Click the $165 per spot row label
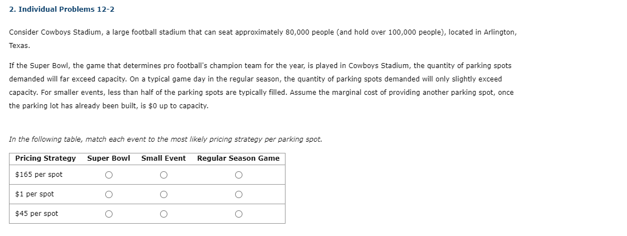The image size is (627, 236). coord(39,175)
